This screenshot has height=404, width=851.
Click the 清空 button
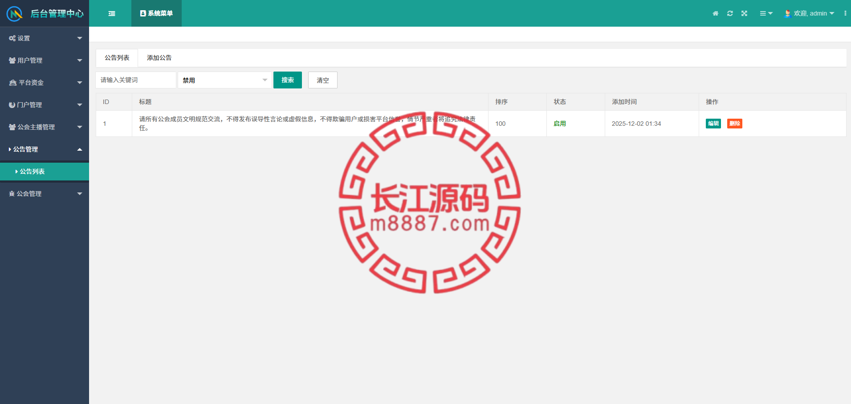coord(323,80)
